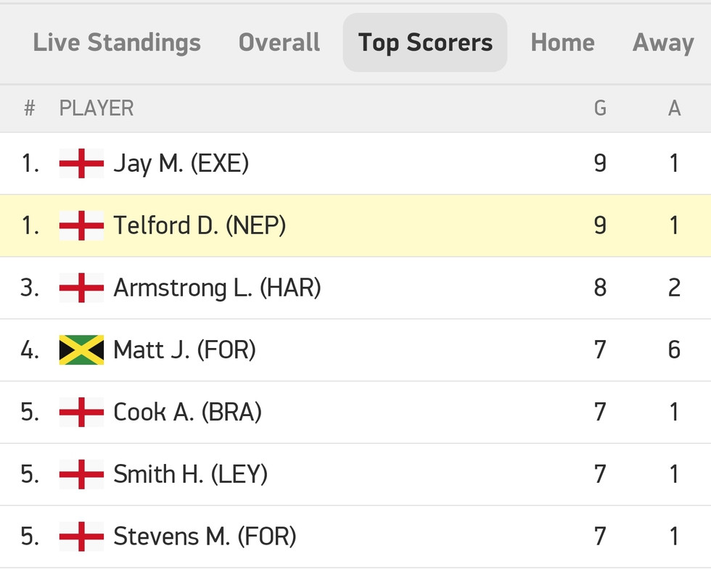Screen dimensions: 711x580
Task: Sort by the A assists column header
Action: coord(674,108)
